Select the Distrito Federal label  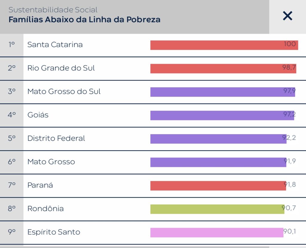coord(56,138)
